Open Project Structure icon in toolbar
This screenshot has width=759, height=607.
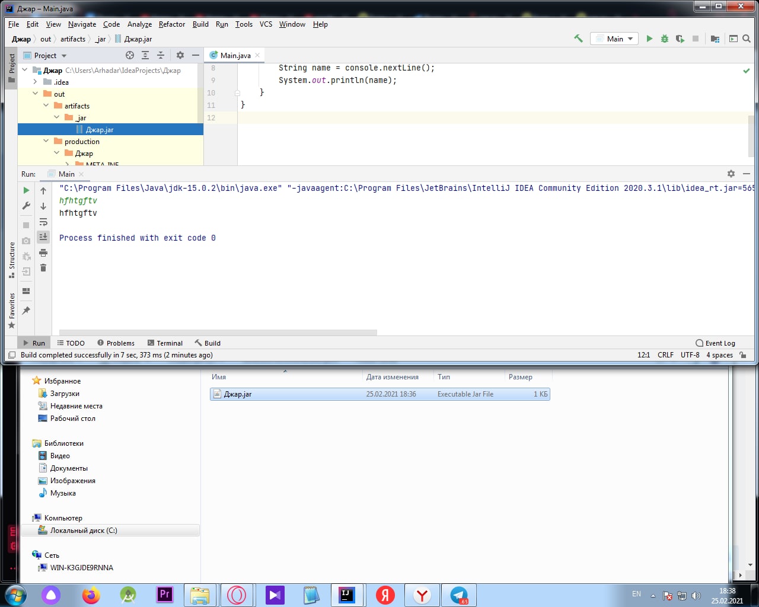pyautogui.click(x=715, y=39)
